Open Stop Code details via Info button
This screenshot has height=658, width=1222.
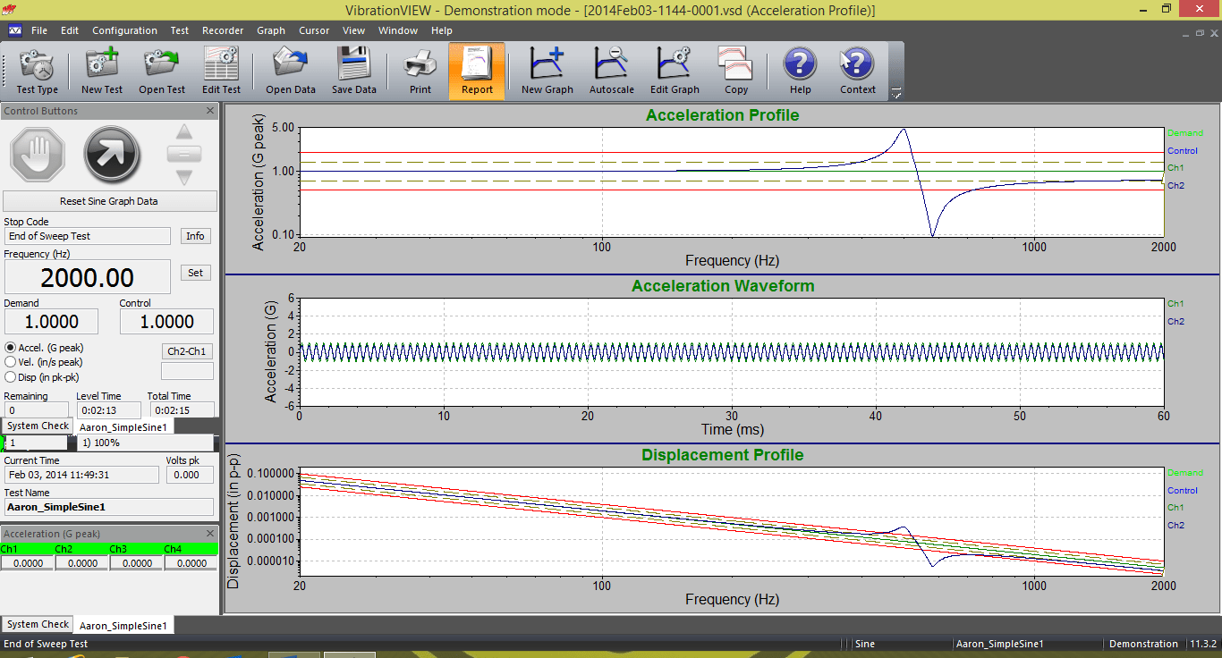(195, 236)
